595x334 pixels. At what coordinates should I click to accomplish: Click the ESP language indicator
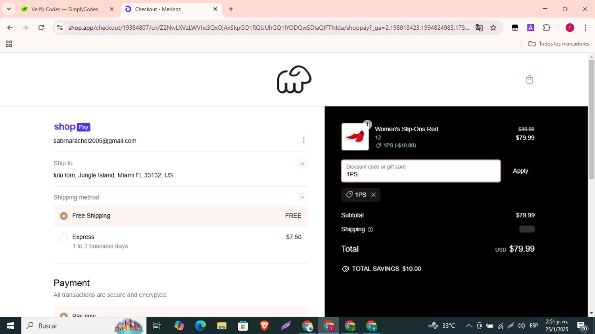pos(534,326)
